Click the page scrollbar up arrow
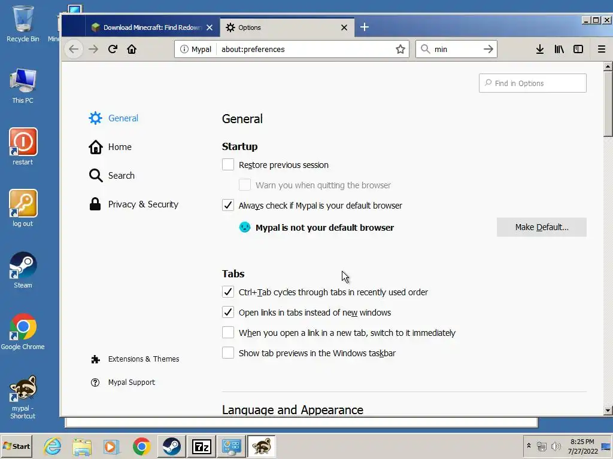The height and width of the screenshot is (459, 613). pos(608,66)
